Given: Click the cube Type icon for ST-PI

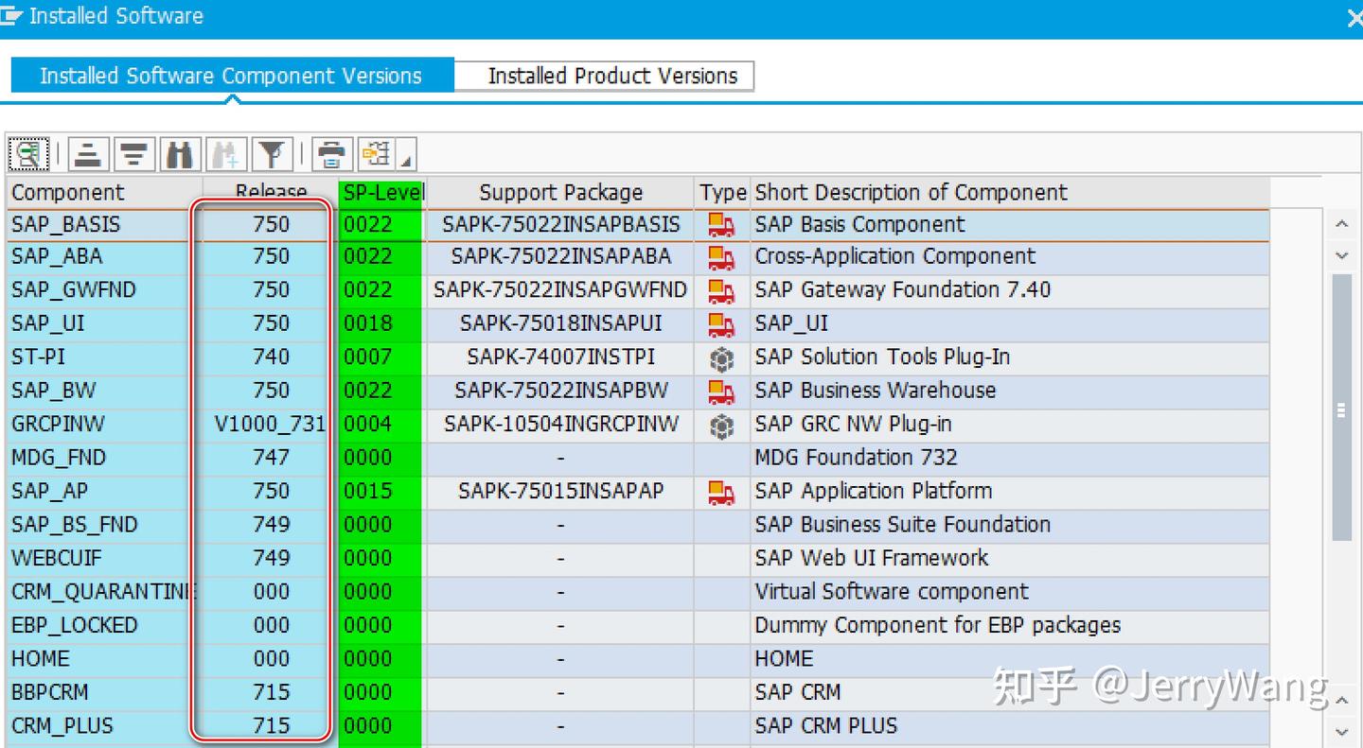Looking at the screenshot, I should [x=722, y=357].
